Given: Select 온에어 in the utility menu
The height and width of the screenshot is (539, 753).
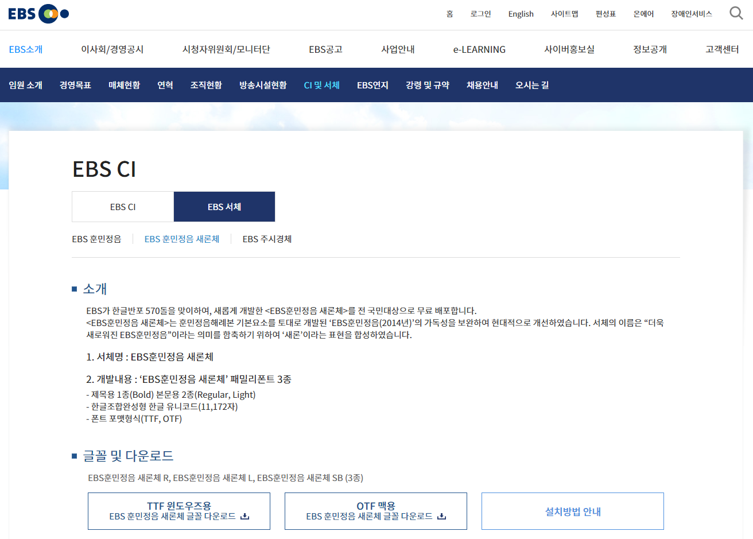Looking at the screenshot, I should (643, 14).
